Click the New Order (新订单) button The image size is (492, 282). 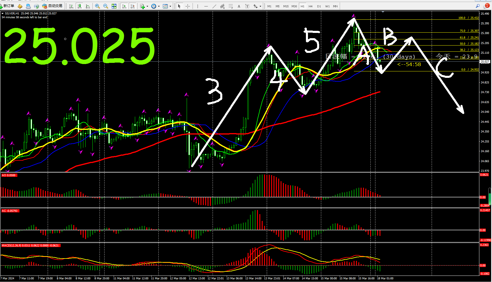pyautogui.click(x=8, y=6)
